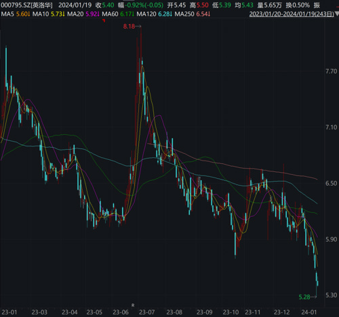This screenshot has width=339, height=317.
Task: Click the 7.10 price axis label
Action: 331,127
